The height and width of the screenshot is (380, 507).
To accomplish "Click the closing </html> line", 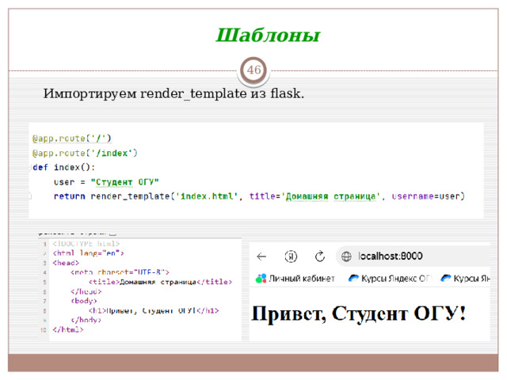I will (68, 329).
